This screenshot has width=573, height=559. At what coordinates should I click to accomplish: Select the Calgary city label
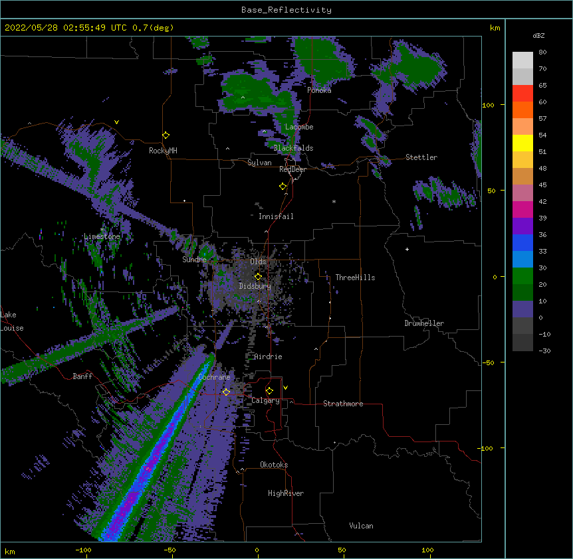tap(265, 400)
